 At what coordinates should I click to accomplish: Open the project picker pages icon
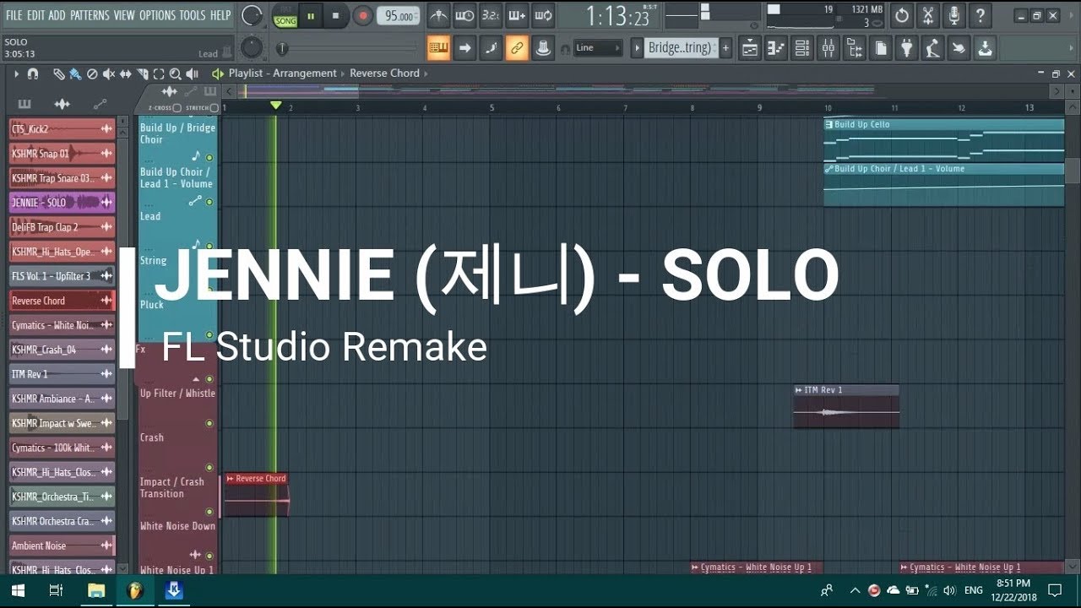coord(881,48)
